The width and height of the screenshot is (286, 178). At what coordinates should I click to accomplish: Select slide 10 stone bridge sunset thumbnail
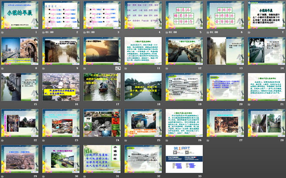(x=102, y=51)
